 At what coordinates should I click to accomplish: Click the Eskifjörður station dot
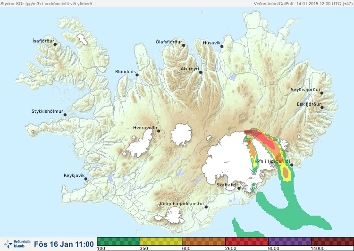coord(322,108)
